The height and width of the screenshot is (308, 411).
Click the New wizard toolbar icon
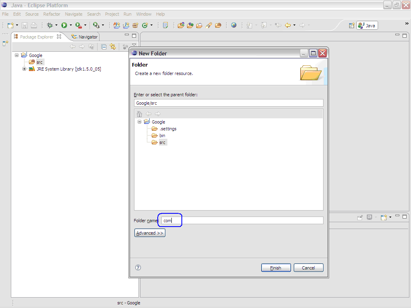pos(10,25)
